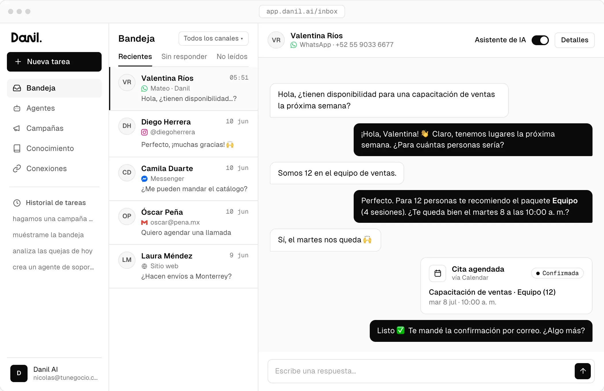Open Camila Duarte conversation
The height and width of the screenshot is (391, 604).
pos(184,179)
